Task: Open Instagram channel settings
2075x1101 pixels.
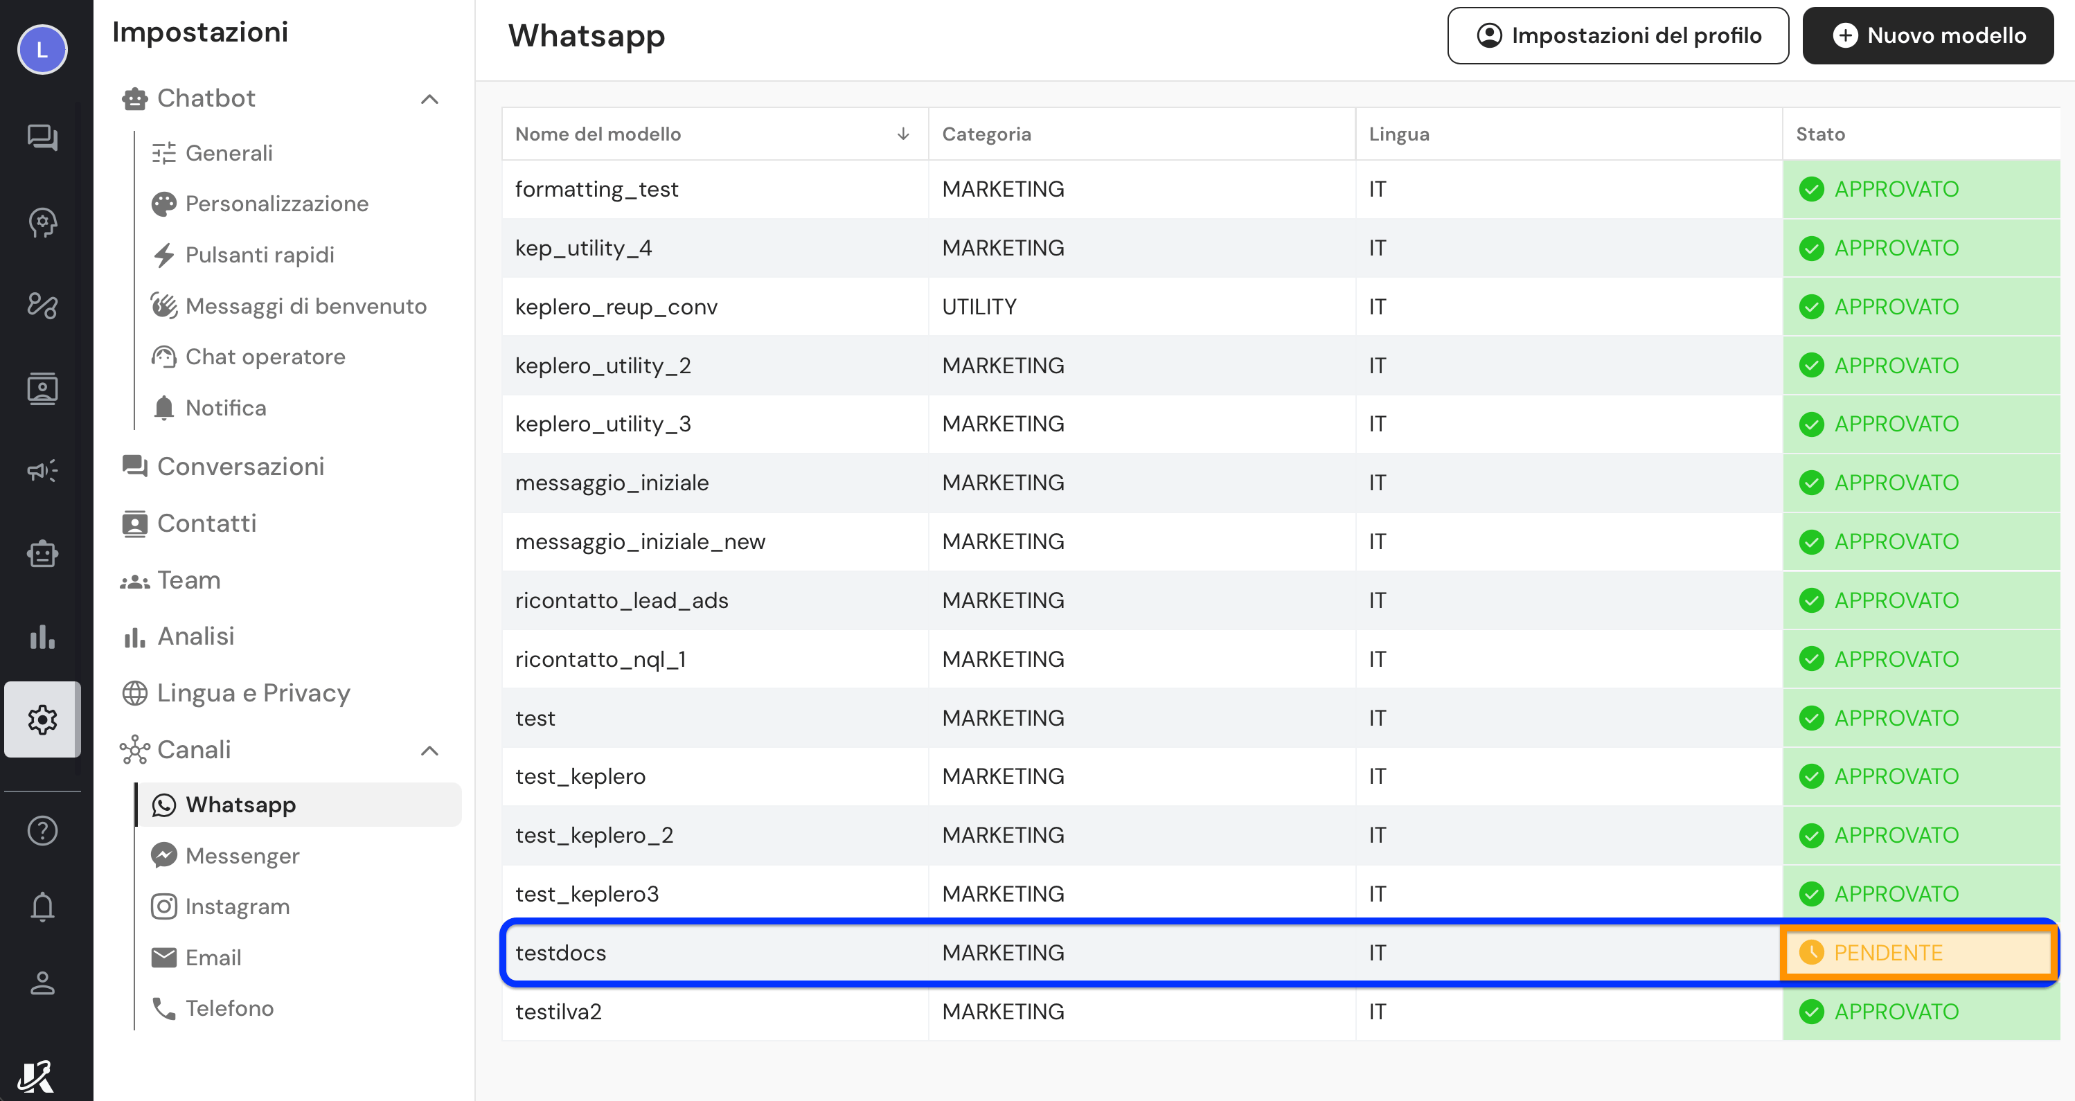Action: point(237,907)
